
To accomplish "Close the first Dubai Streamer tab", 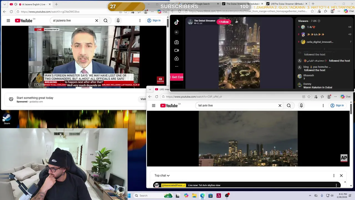I will [x=262, y=4].
